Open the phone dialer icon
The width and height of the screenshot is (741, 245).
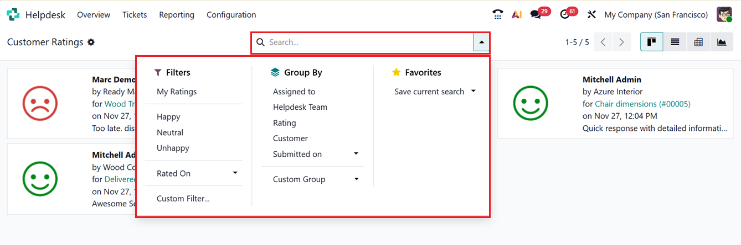click(497, 15)
